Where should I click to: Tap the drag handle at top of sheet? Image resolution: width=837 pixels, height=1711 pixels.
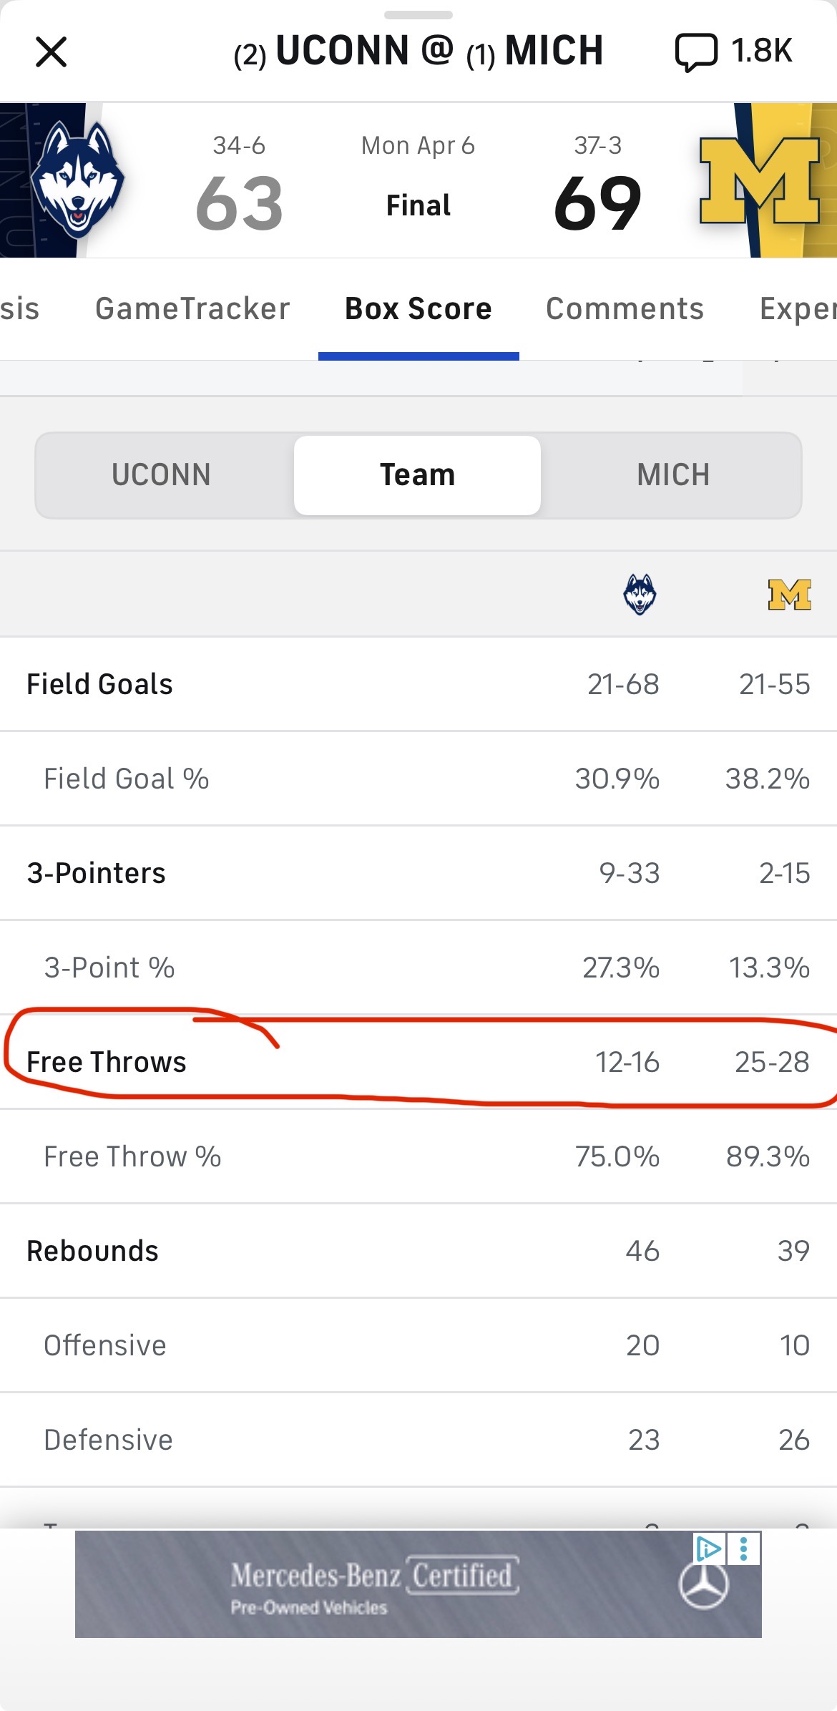[418, 14]
